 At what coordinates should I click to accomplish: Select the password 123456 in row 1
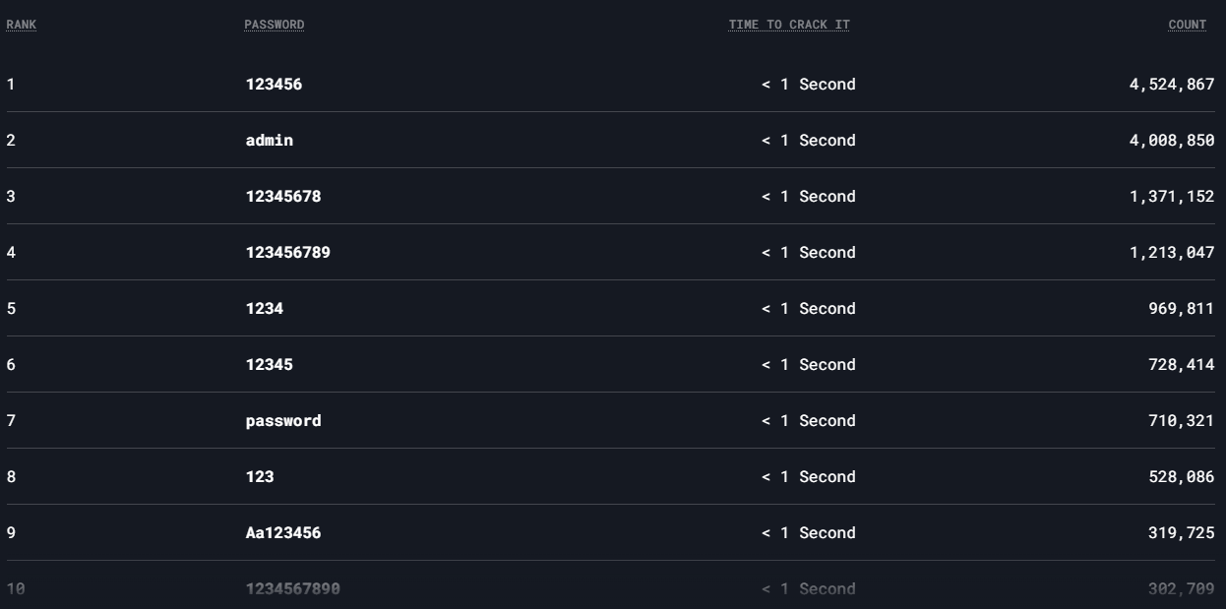click(x=274, y=85)
